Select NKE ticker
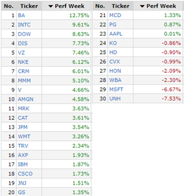The image size is (184, 196). point(23,62)
